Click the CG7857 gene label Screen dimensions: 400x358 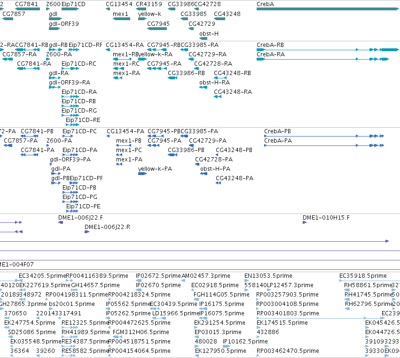click(14, 14)
